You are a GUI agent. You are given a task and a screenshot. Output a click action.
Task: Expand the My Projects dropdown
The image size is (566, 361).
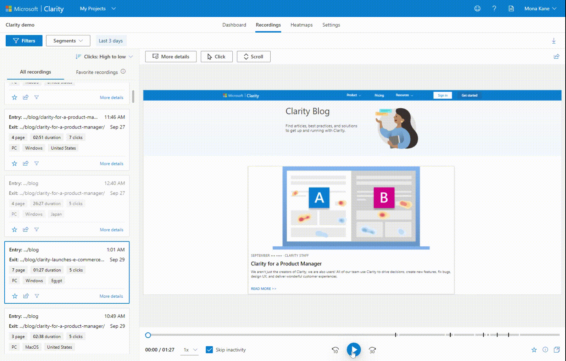(98, 8)
